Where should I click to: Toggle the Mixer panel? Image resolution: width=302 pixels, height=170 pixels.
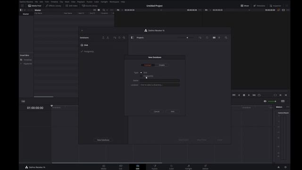245,6
